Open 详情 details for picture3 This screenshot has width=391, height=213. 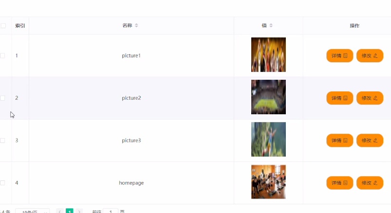(340, 141)
